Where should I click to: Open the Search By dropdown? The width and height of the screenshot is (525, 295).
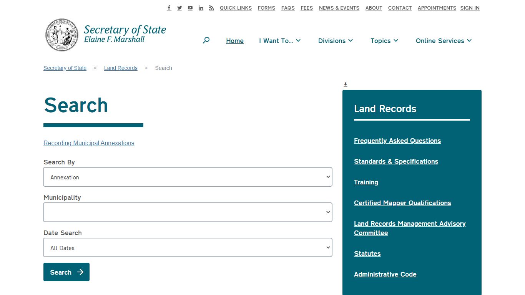click(x=188, y=177)
